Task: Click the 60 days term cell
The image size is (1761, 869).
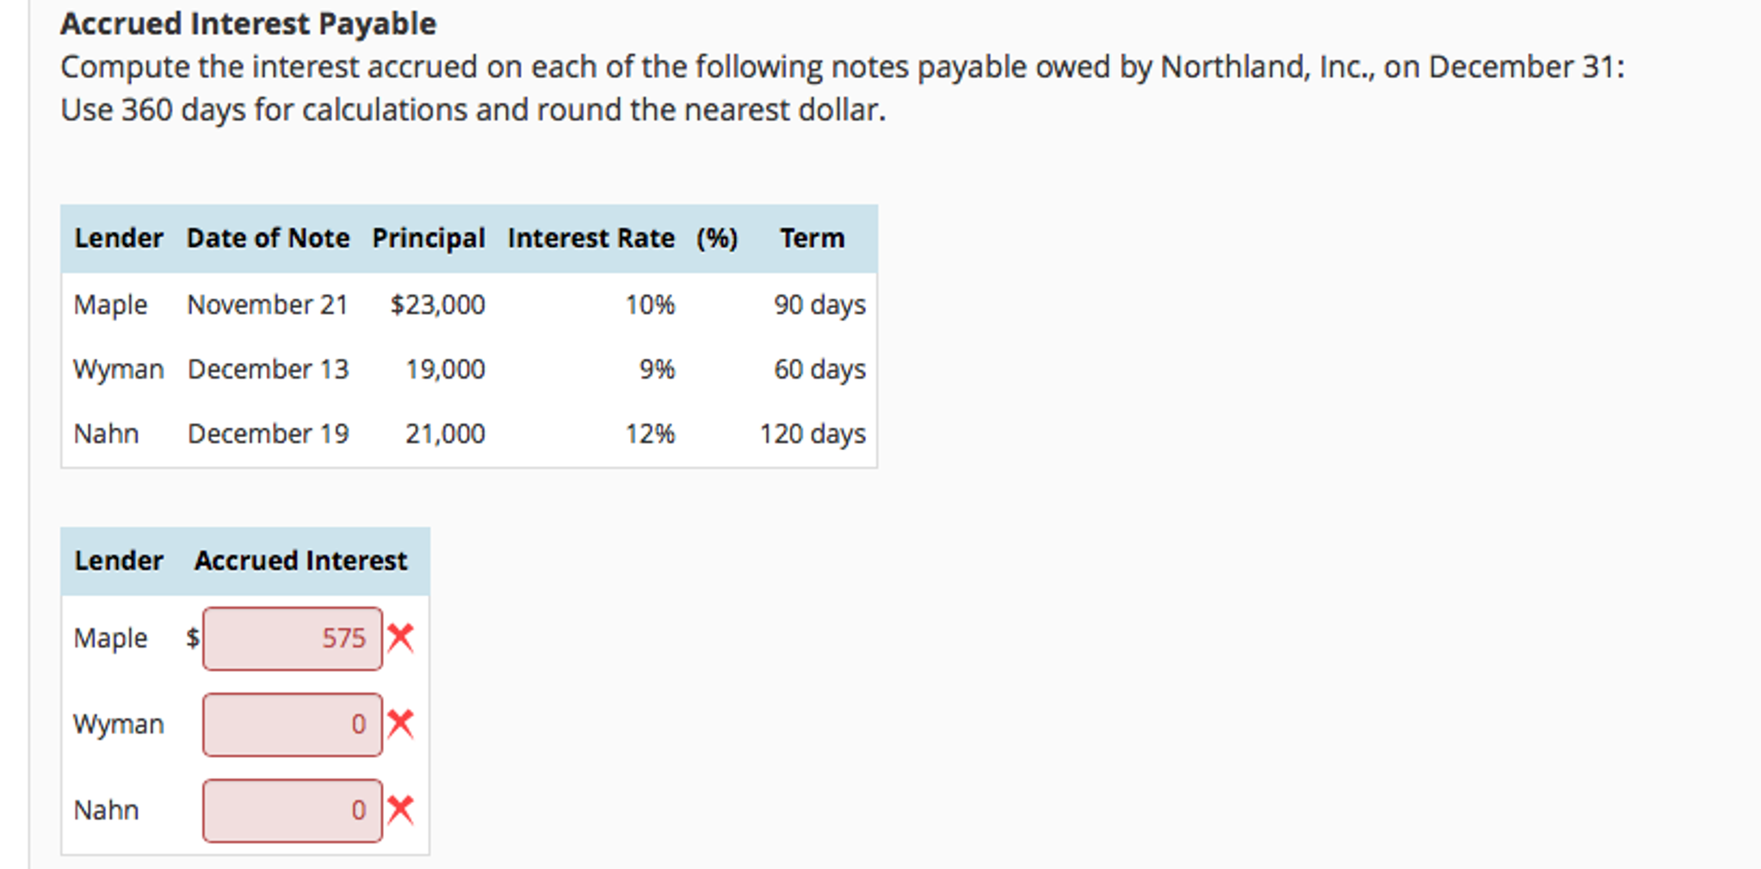Action: click(819, 369)
